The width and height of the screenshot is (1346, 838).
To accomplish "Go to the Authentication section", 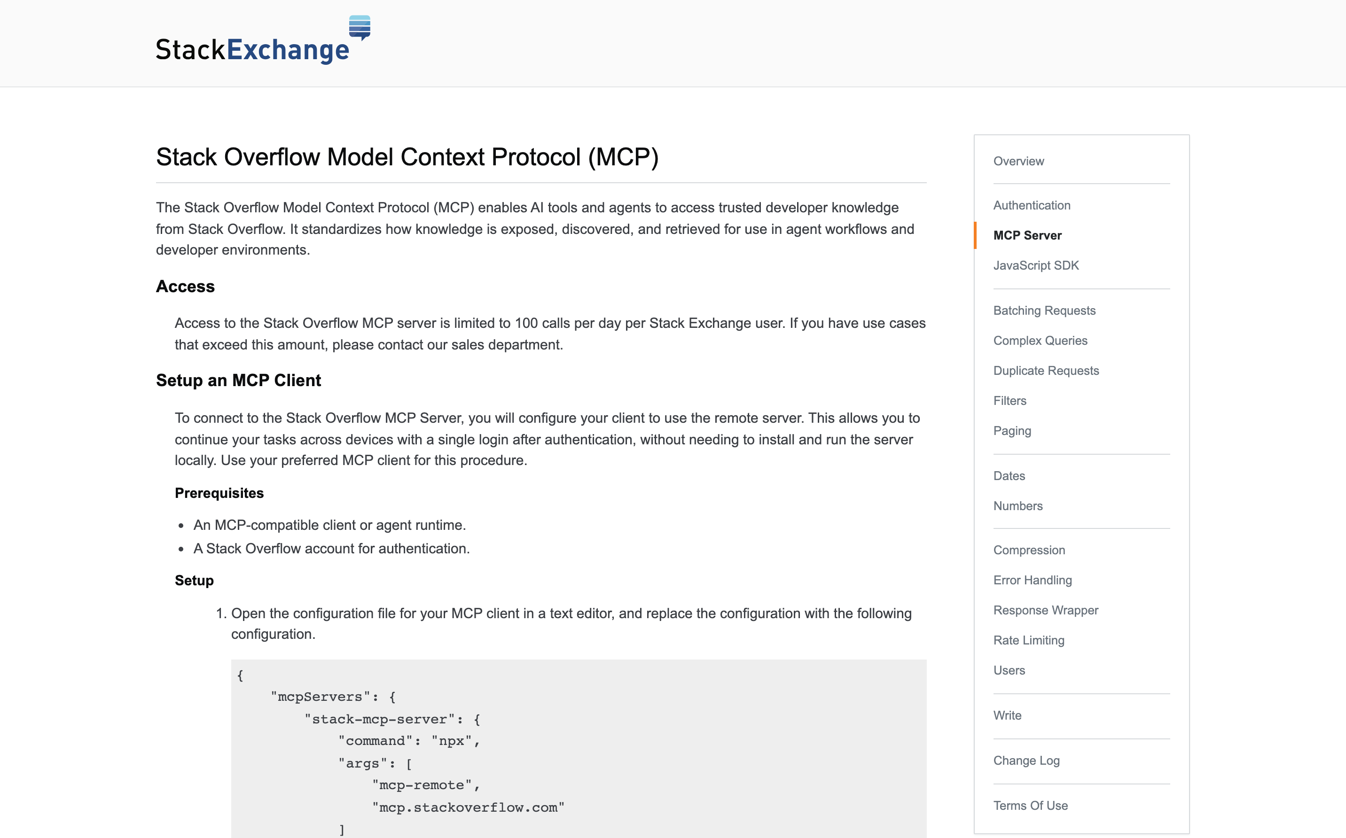I will click(1031, 206).
